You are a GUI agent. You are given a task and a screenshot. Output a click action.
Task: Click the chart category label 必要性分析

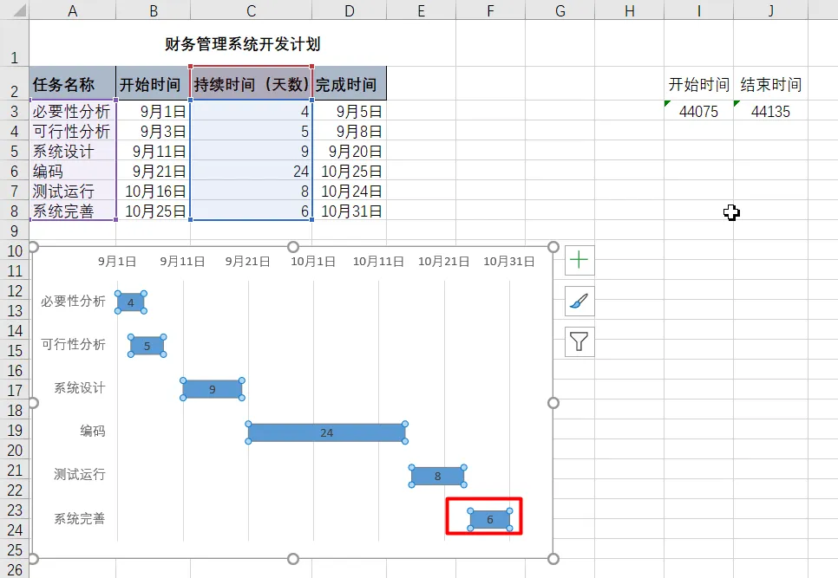[x=73, y=301]
